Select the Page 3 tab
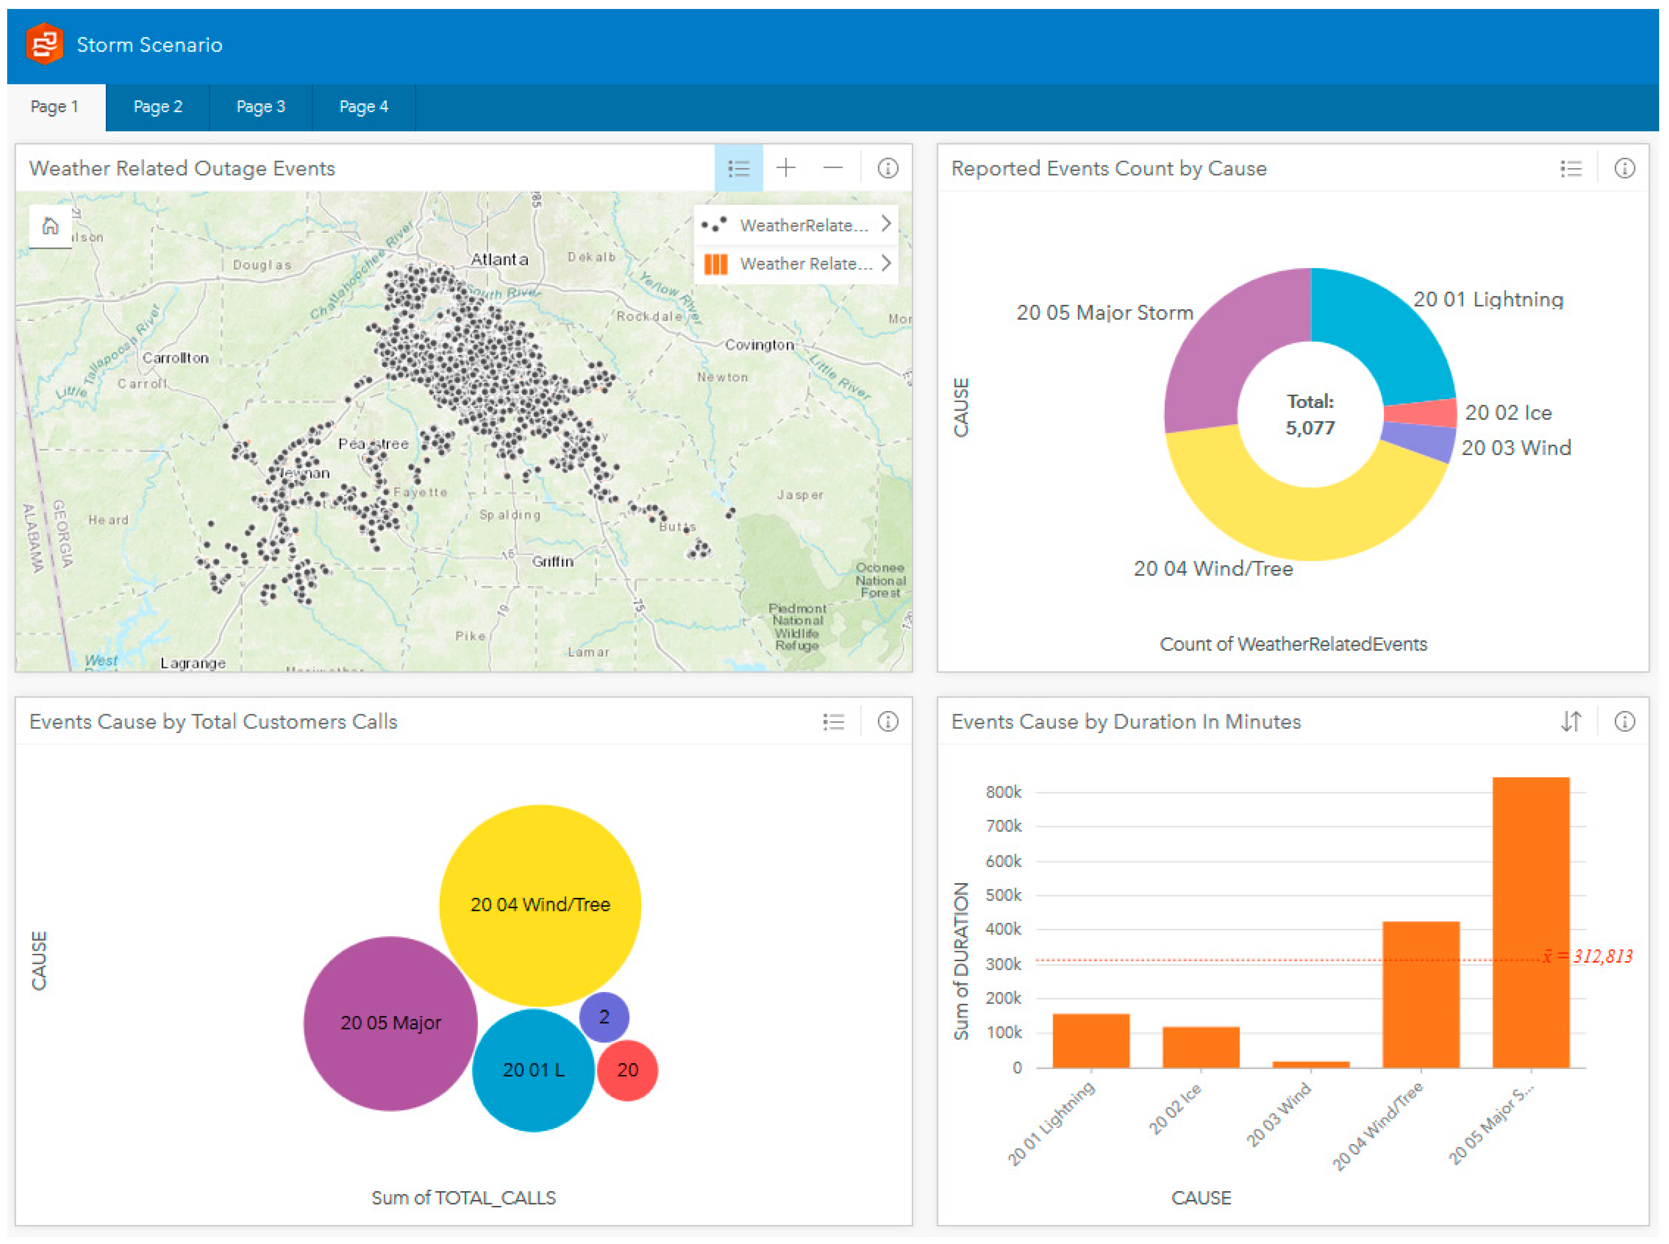Screen dimensions: 1669x1244 (x=260, y=107)
